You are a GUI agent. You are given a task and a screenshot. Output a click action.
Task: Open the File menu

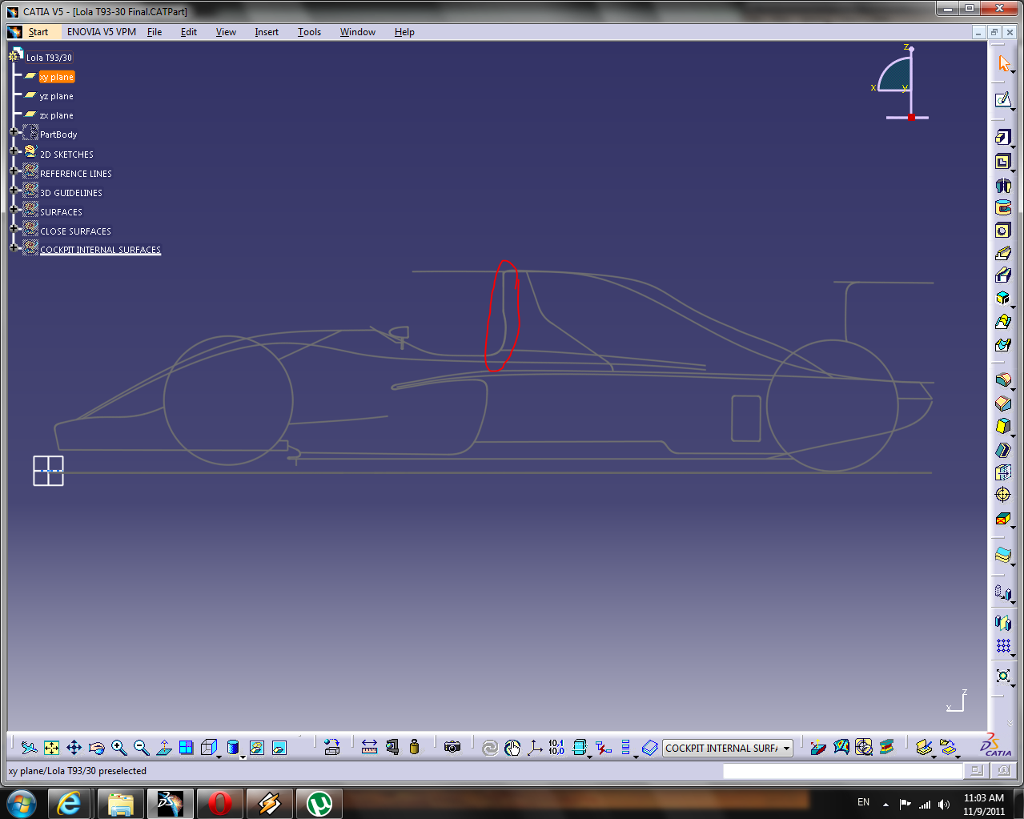(155, 32)
